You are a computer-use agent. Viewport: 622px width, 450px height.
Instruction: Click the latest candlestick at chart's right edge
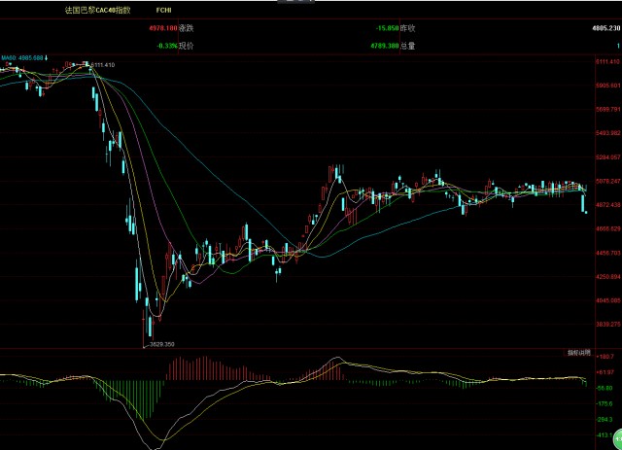(x=586, y=212)
